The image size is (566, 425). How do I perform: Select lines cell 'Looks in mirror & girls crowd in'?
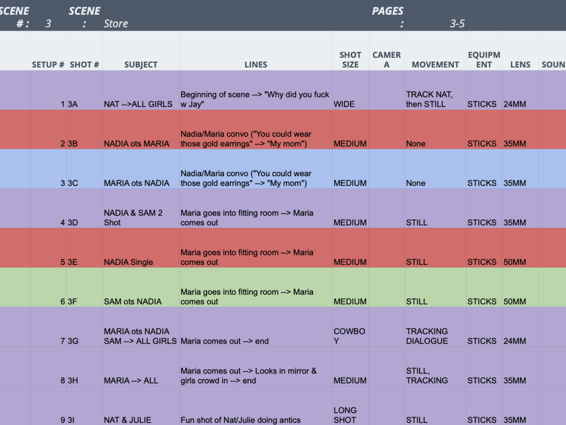pyautogui.click(x=256, y=366)
